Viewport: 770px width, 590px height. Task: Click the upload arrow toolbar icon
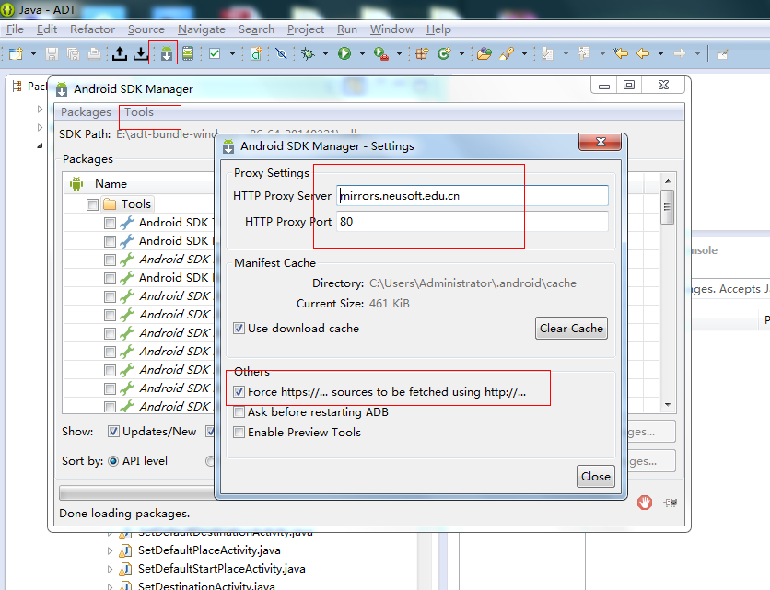click(120, 53)
